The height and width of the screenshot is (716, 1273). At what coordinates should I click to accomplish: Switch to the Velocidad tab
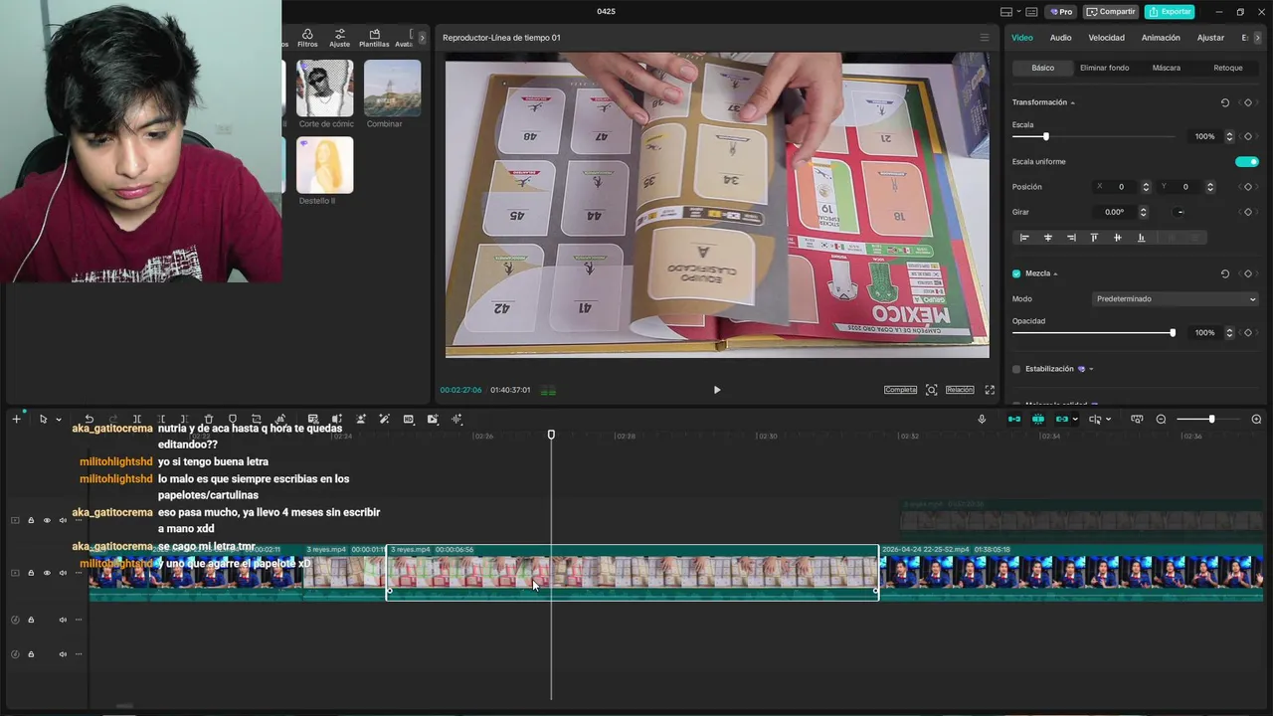(1106, 38)
